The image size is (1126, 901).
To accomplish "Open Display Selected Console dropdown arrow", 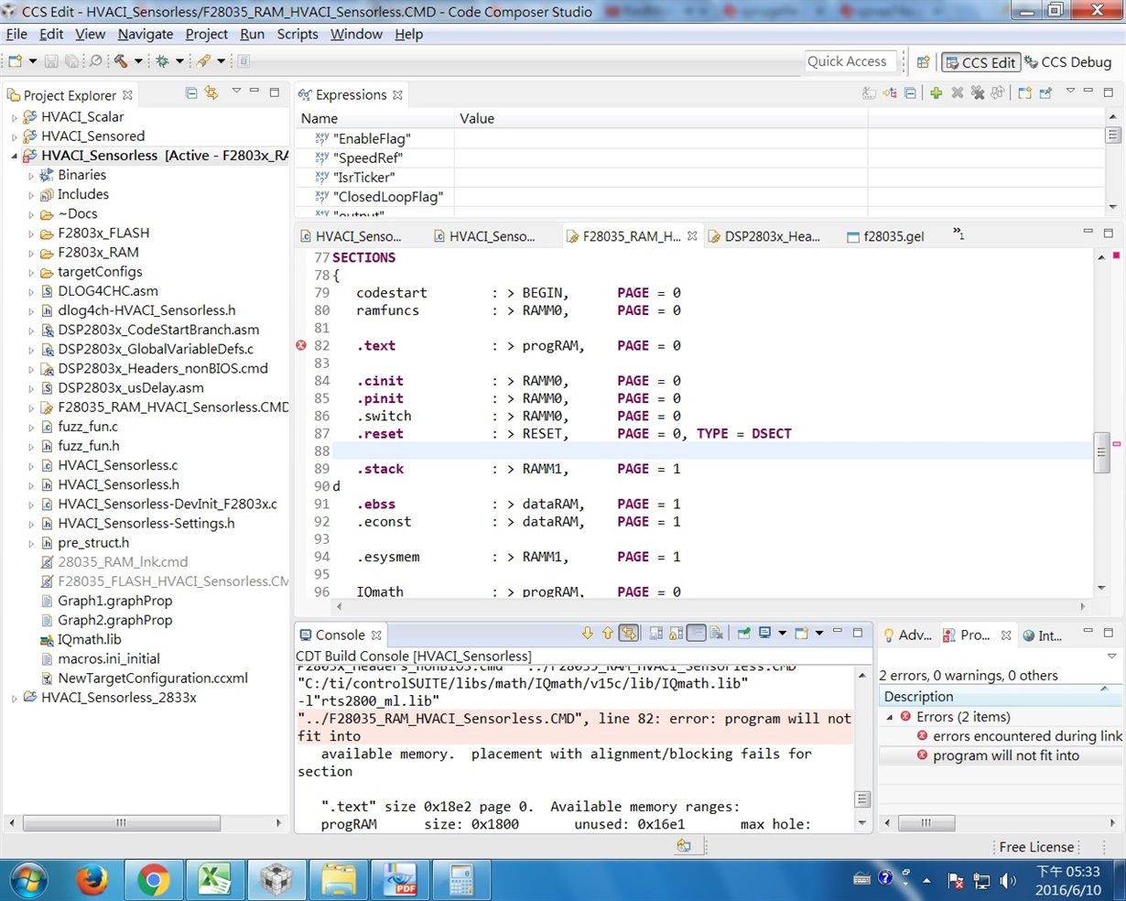I will pos(782,633).
